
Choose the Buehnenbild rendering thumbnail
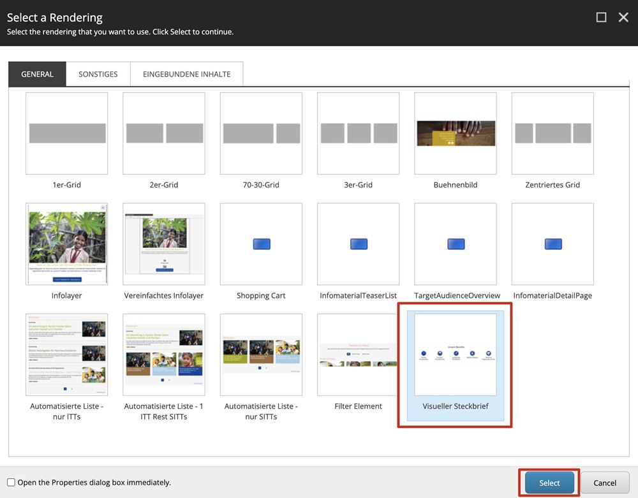coord(456,133)
